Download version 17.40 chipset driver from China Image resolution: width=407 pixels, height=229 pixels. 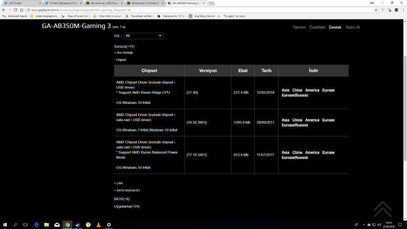297,90
